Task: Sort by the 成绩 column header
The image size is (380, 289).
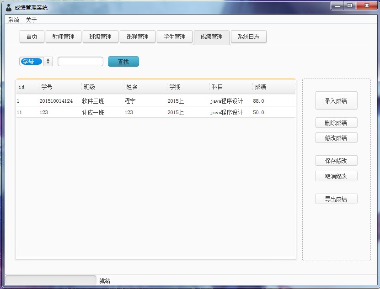Action: tap(274, 87)
